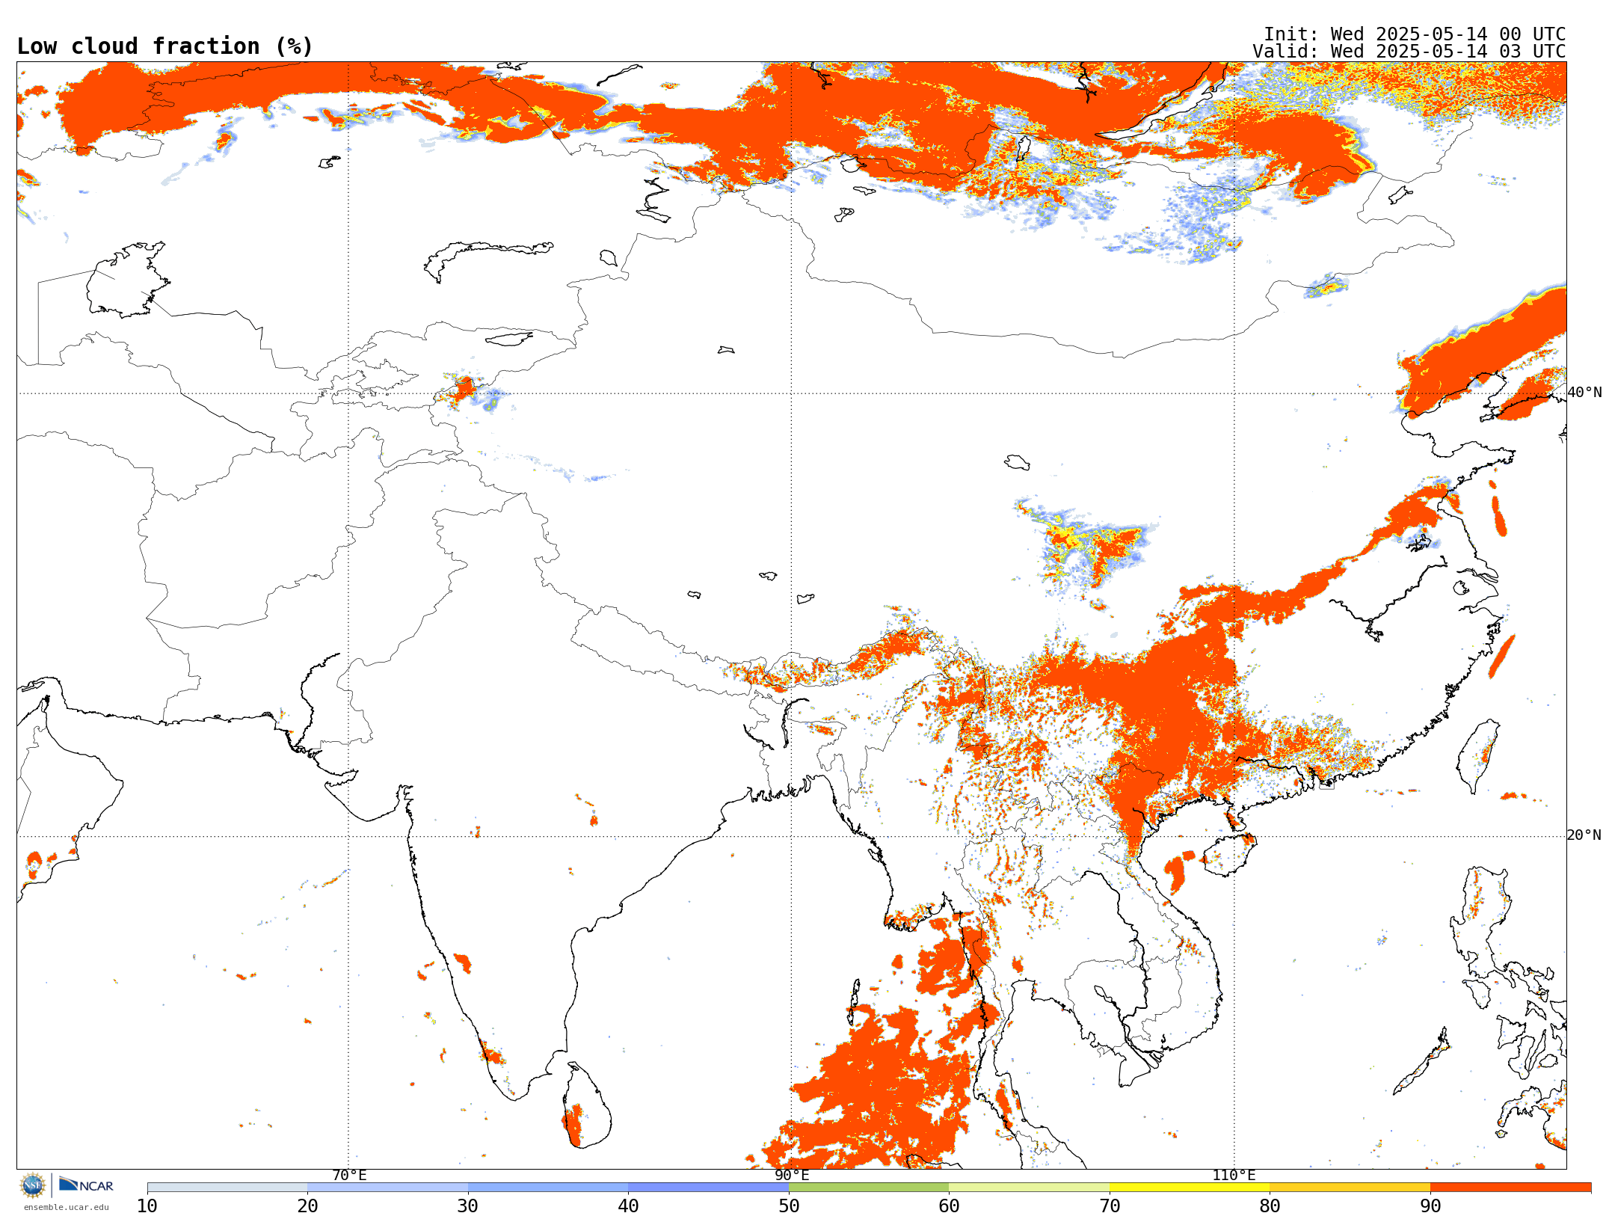Select the 70-80 yellow colorbar segment
The height and width of the screenshot is (1216, 1615).
(x=1190, y=1188)
